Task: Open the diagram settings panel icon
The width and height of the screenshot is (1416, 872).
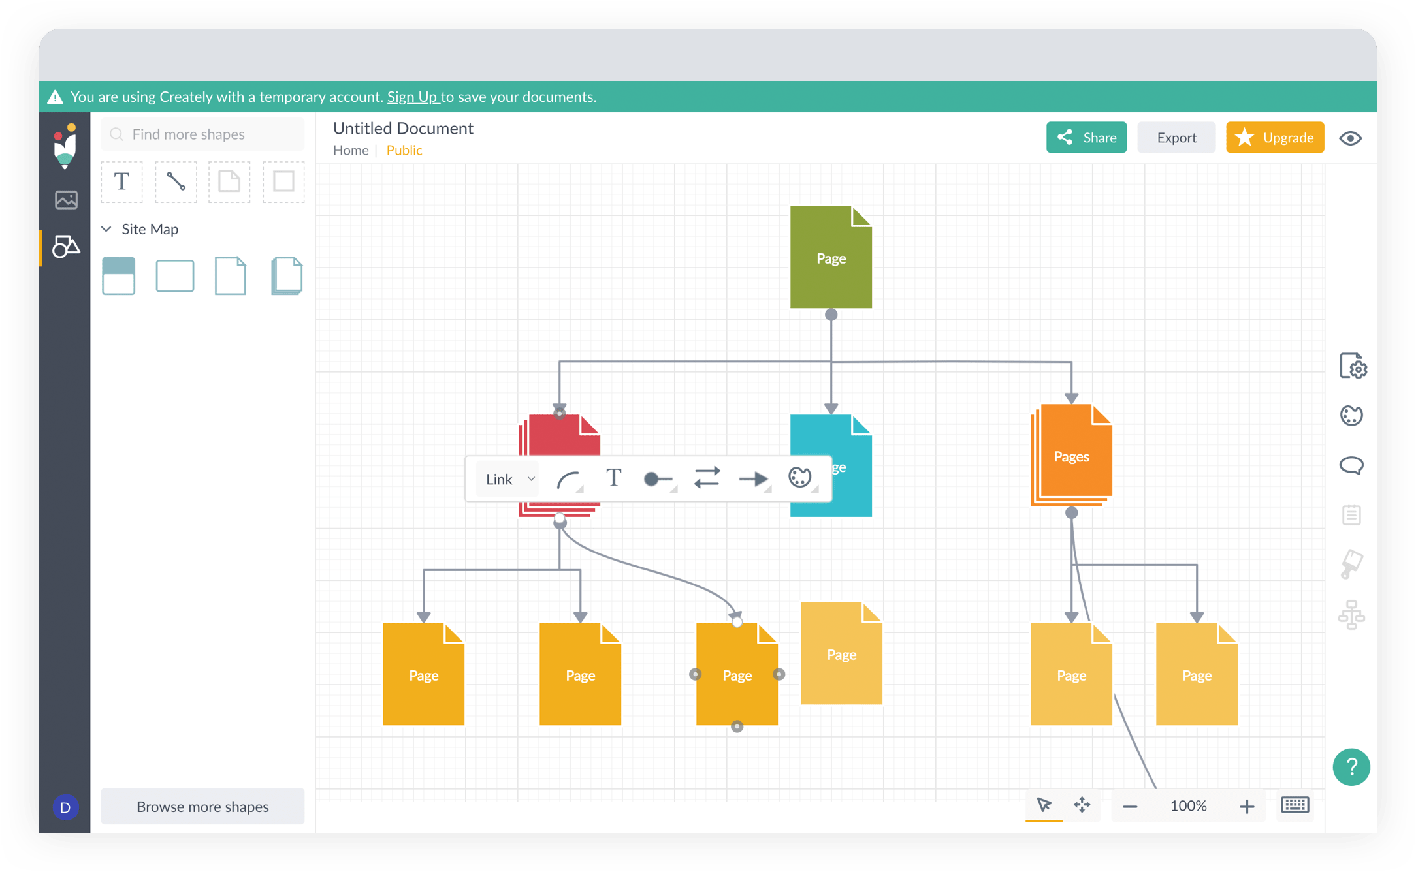Action: [x=1352, y=366]
